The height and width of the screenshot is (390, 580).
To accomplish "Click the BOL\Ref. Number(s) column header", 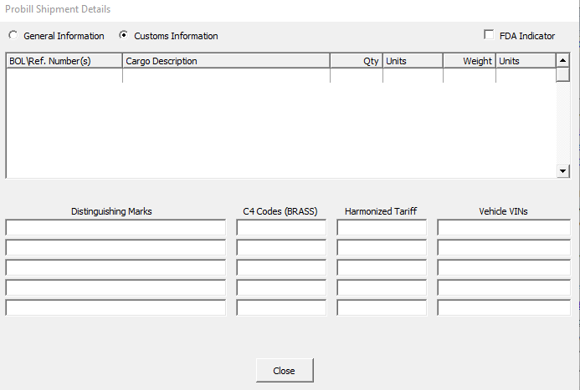I will [64, 61].
